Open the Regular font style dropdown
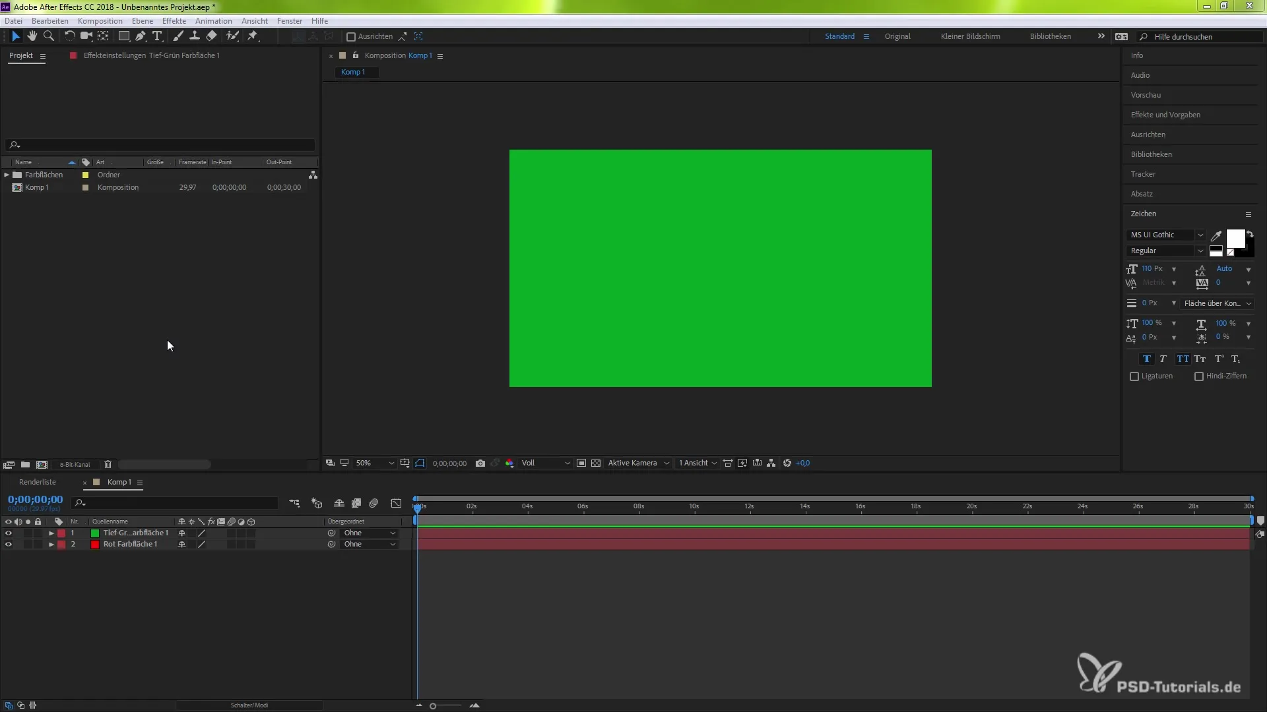Viewport: 1267px width, 712px height. click(x=1166, y=251)
